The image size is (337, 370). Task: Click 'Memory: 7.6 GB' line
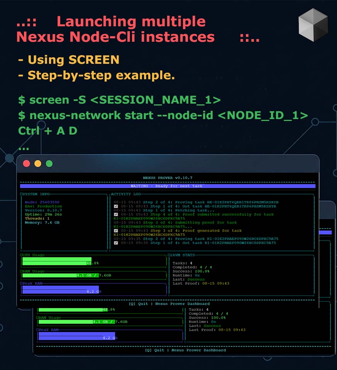pos(42,223)
